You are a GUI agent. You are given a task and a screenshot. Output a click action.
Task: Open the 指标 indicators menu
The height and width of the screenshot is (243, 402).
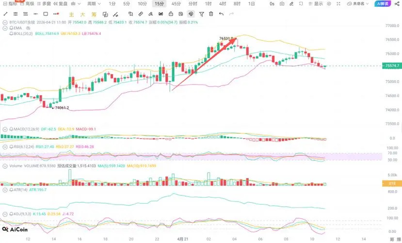click(10, 3)
